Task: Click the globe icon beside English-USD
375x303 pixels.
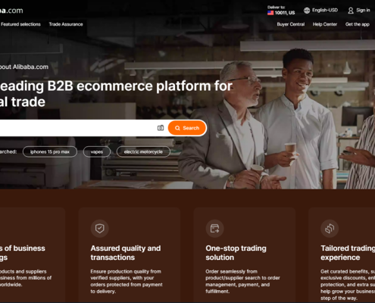Action: coord(307,11)
